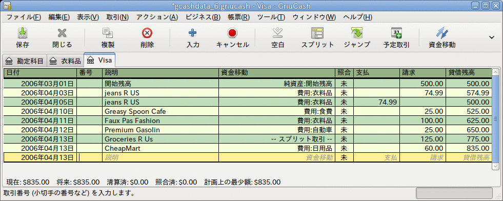This screenshot has height=201, width=503.
Task: Click the 費用:自動車 transfer cell
Action: click(277, 130)
